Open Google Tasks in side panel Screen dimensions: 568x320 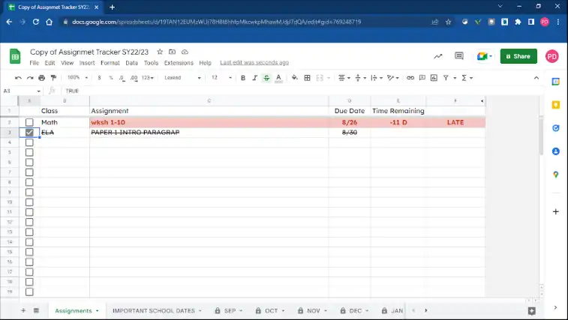click(x=556, y=128)
